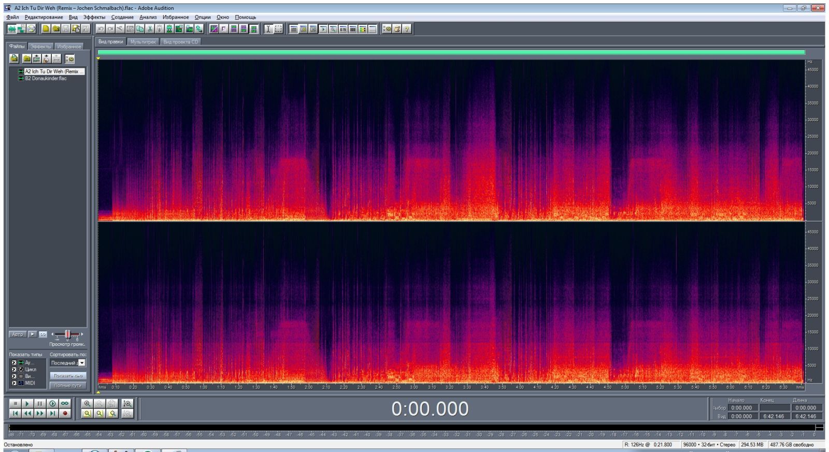
Task: Open the Избранное panel tab
Action: coord(69,47)
